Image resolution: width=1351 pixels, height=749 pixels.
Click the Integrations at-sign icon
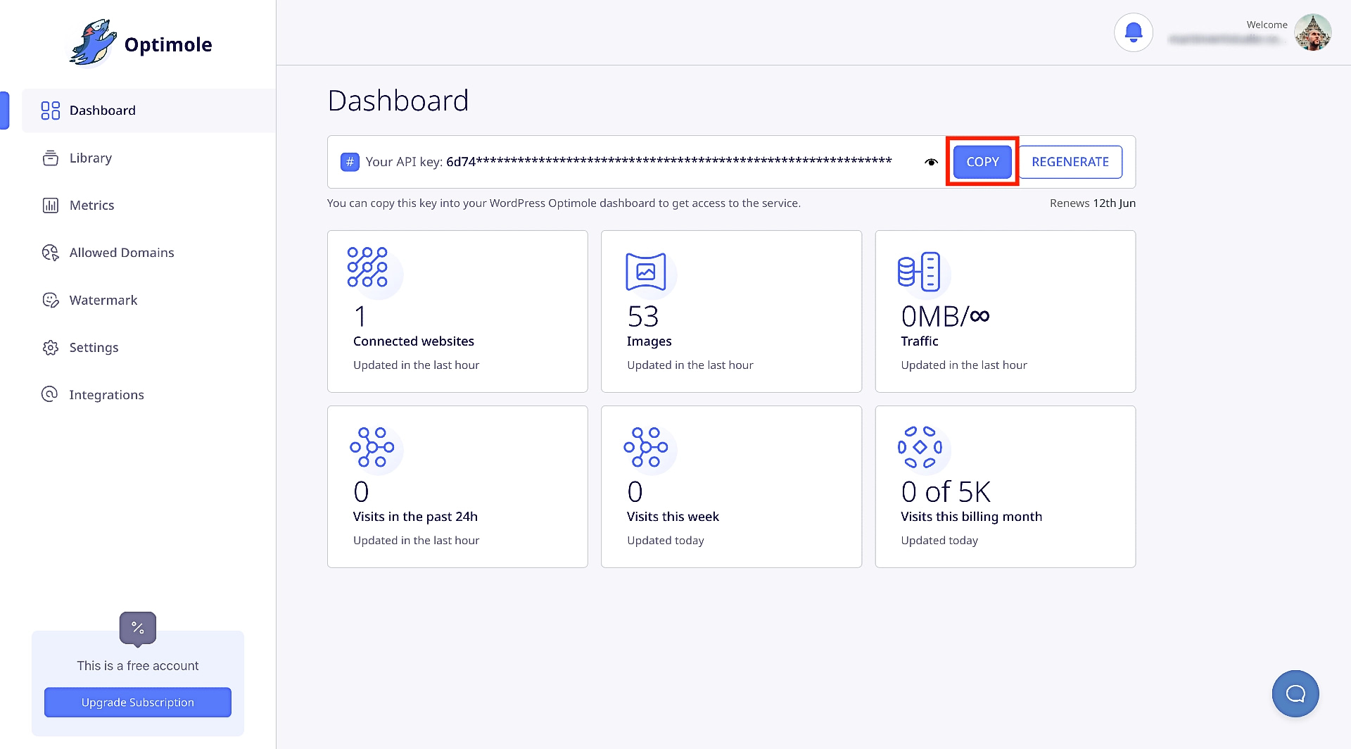click(x=50, y=394)
